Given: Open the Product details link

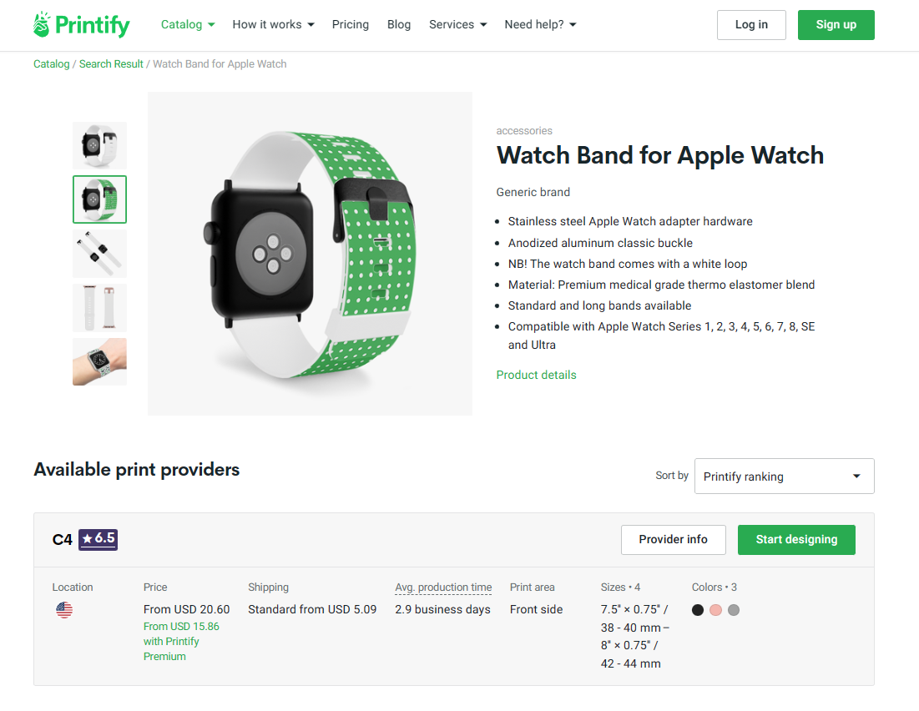Looking at the screenshot, I should 536,375.
